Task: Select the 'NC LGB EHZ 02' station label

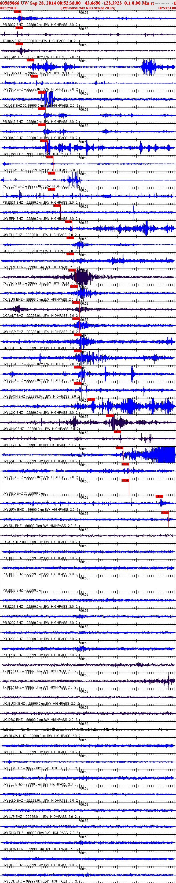Action: point(15,106)
